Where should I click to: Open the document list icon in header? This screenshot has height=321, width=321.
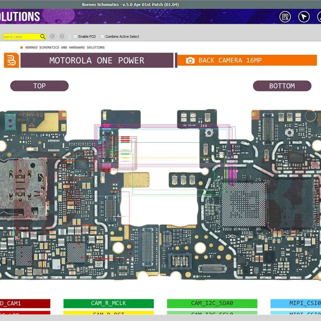pyautogui.click(x=285, y=17)
